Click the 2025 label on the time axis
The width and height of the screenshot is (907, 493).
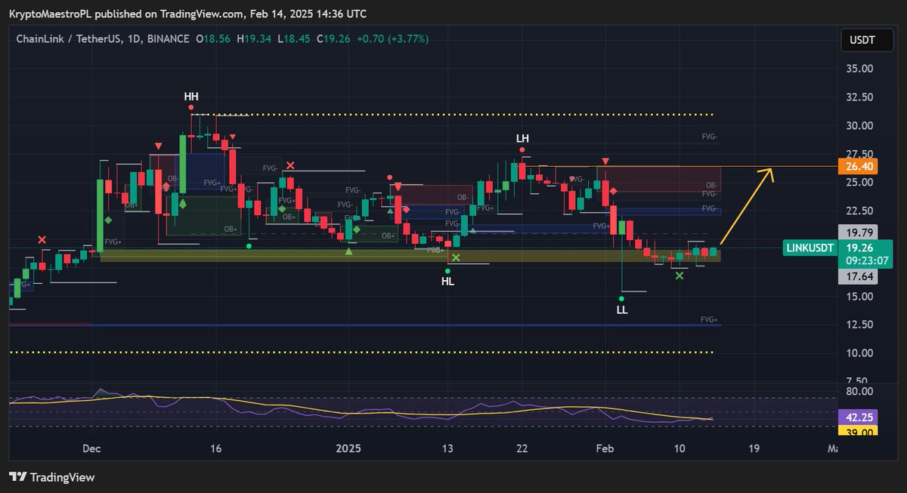tap(349, 448)
